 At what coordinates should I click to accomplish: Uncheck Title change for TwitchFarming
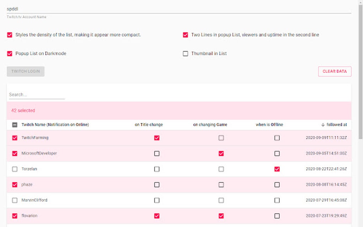(157, 138)
